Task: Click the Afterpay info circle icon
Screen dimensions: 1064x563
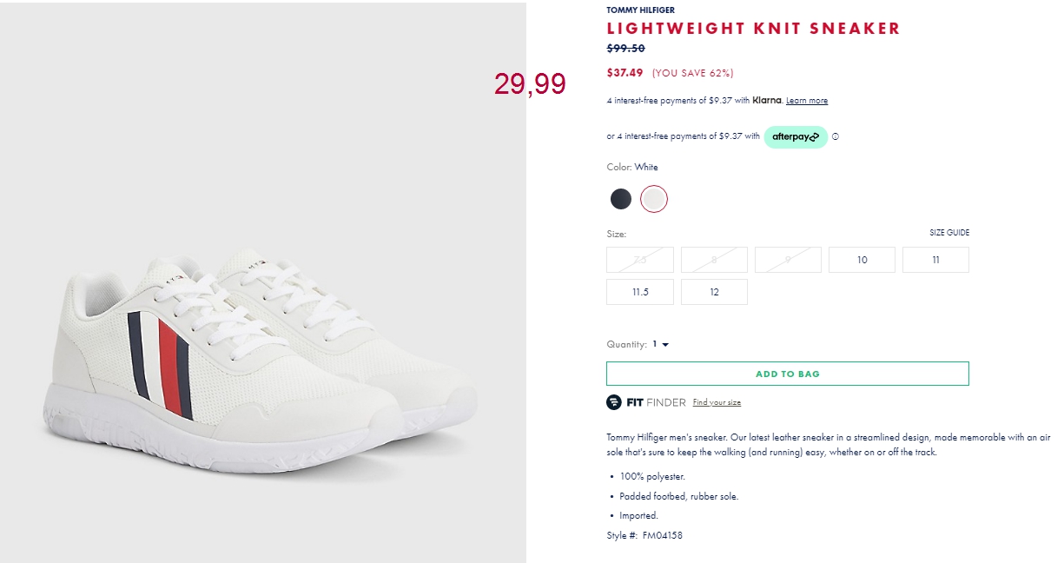Action: click(x=836, y=136)
